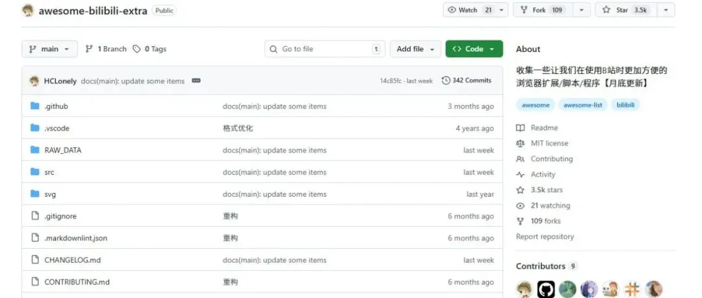Click the CONTRIBUTING.md file icon
The width and height of the screenshot is (702, 298).
click(35, 282)
